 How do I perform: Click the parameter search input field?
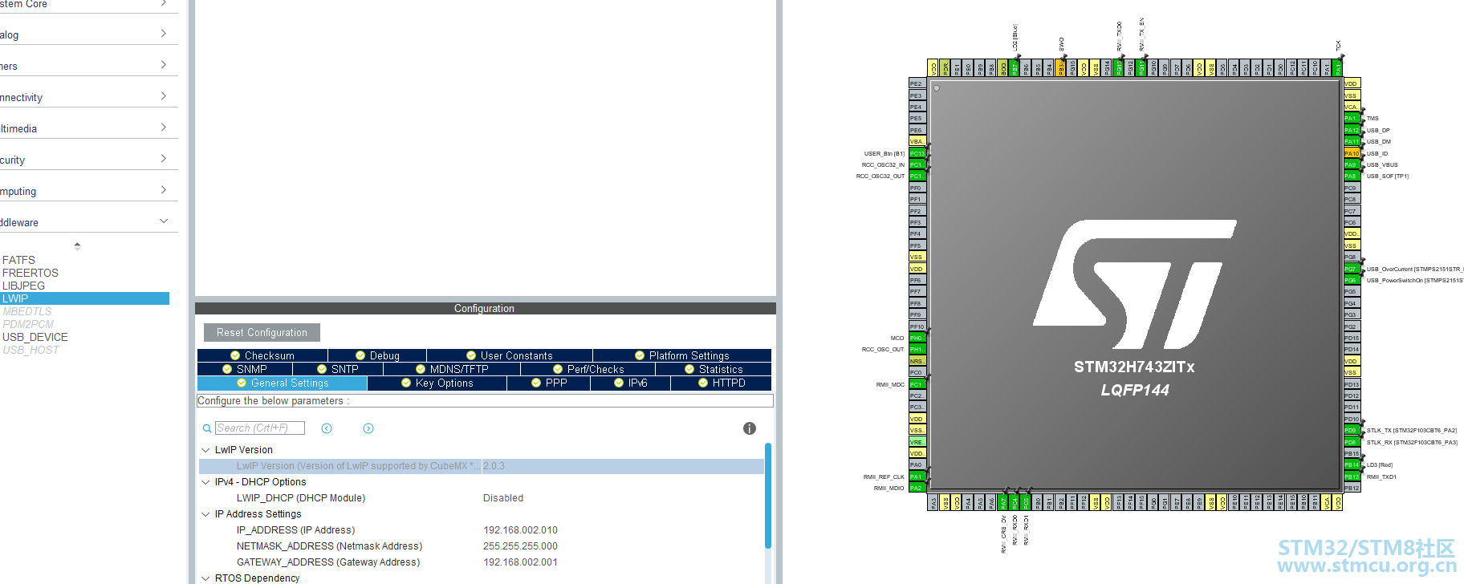[260, 428]
